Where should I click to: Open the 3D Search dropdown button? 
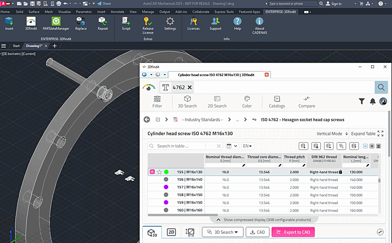coord(223,232)
